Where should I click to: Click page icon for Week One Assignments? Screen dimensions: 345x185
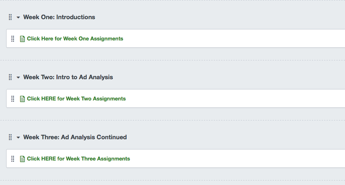[22, 39]
